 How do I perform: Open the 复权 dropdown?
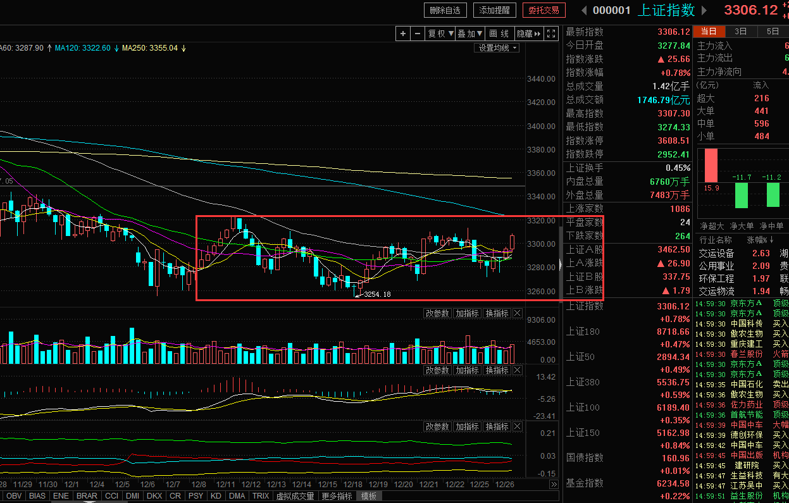coord(440,34)
